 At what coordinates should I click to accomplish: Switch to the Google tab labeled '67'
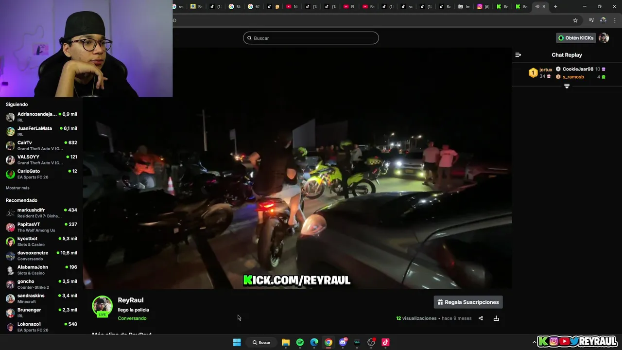coord(254,6)
